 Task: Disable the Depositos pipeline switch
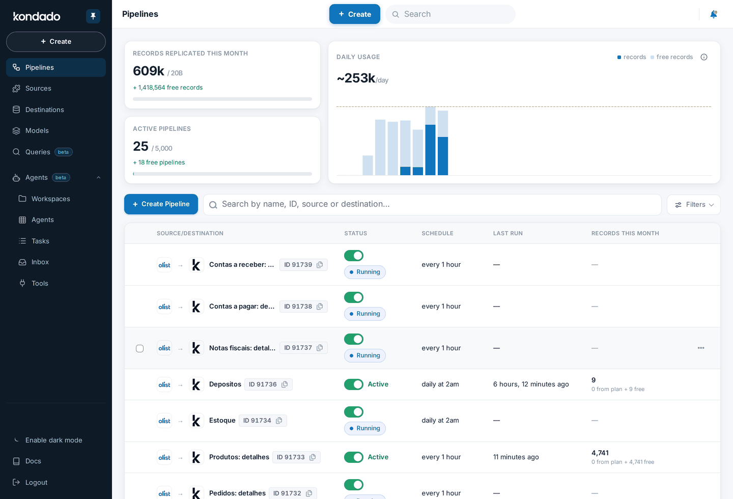(x=354, y=384)
